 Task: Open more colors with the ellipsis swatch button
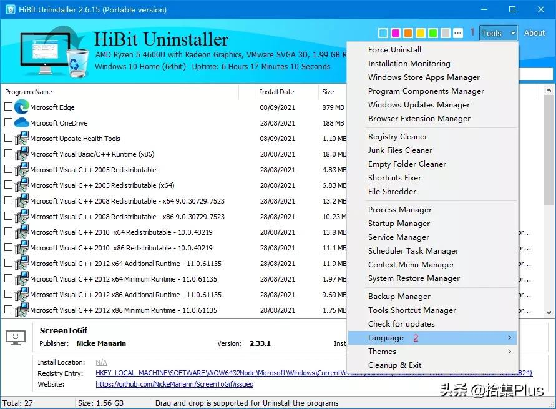[x=458, y=33]
